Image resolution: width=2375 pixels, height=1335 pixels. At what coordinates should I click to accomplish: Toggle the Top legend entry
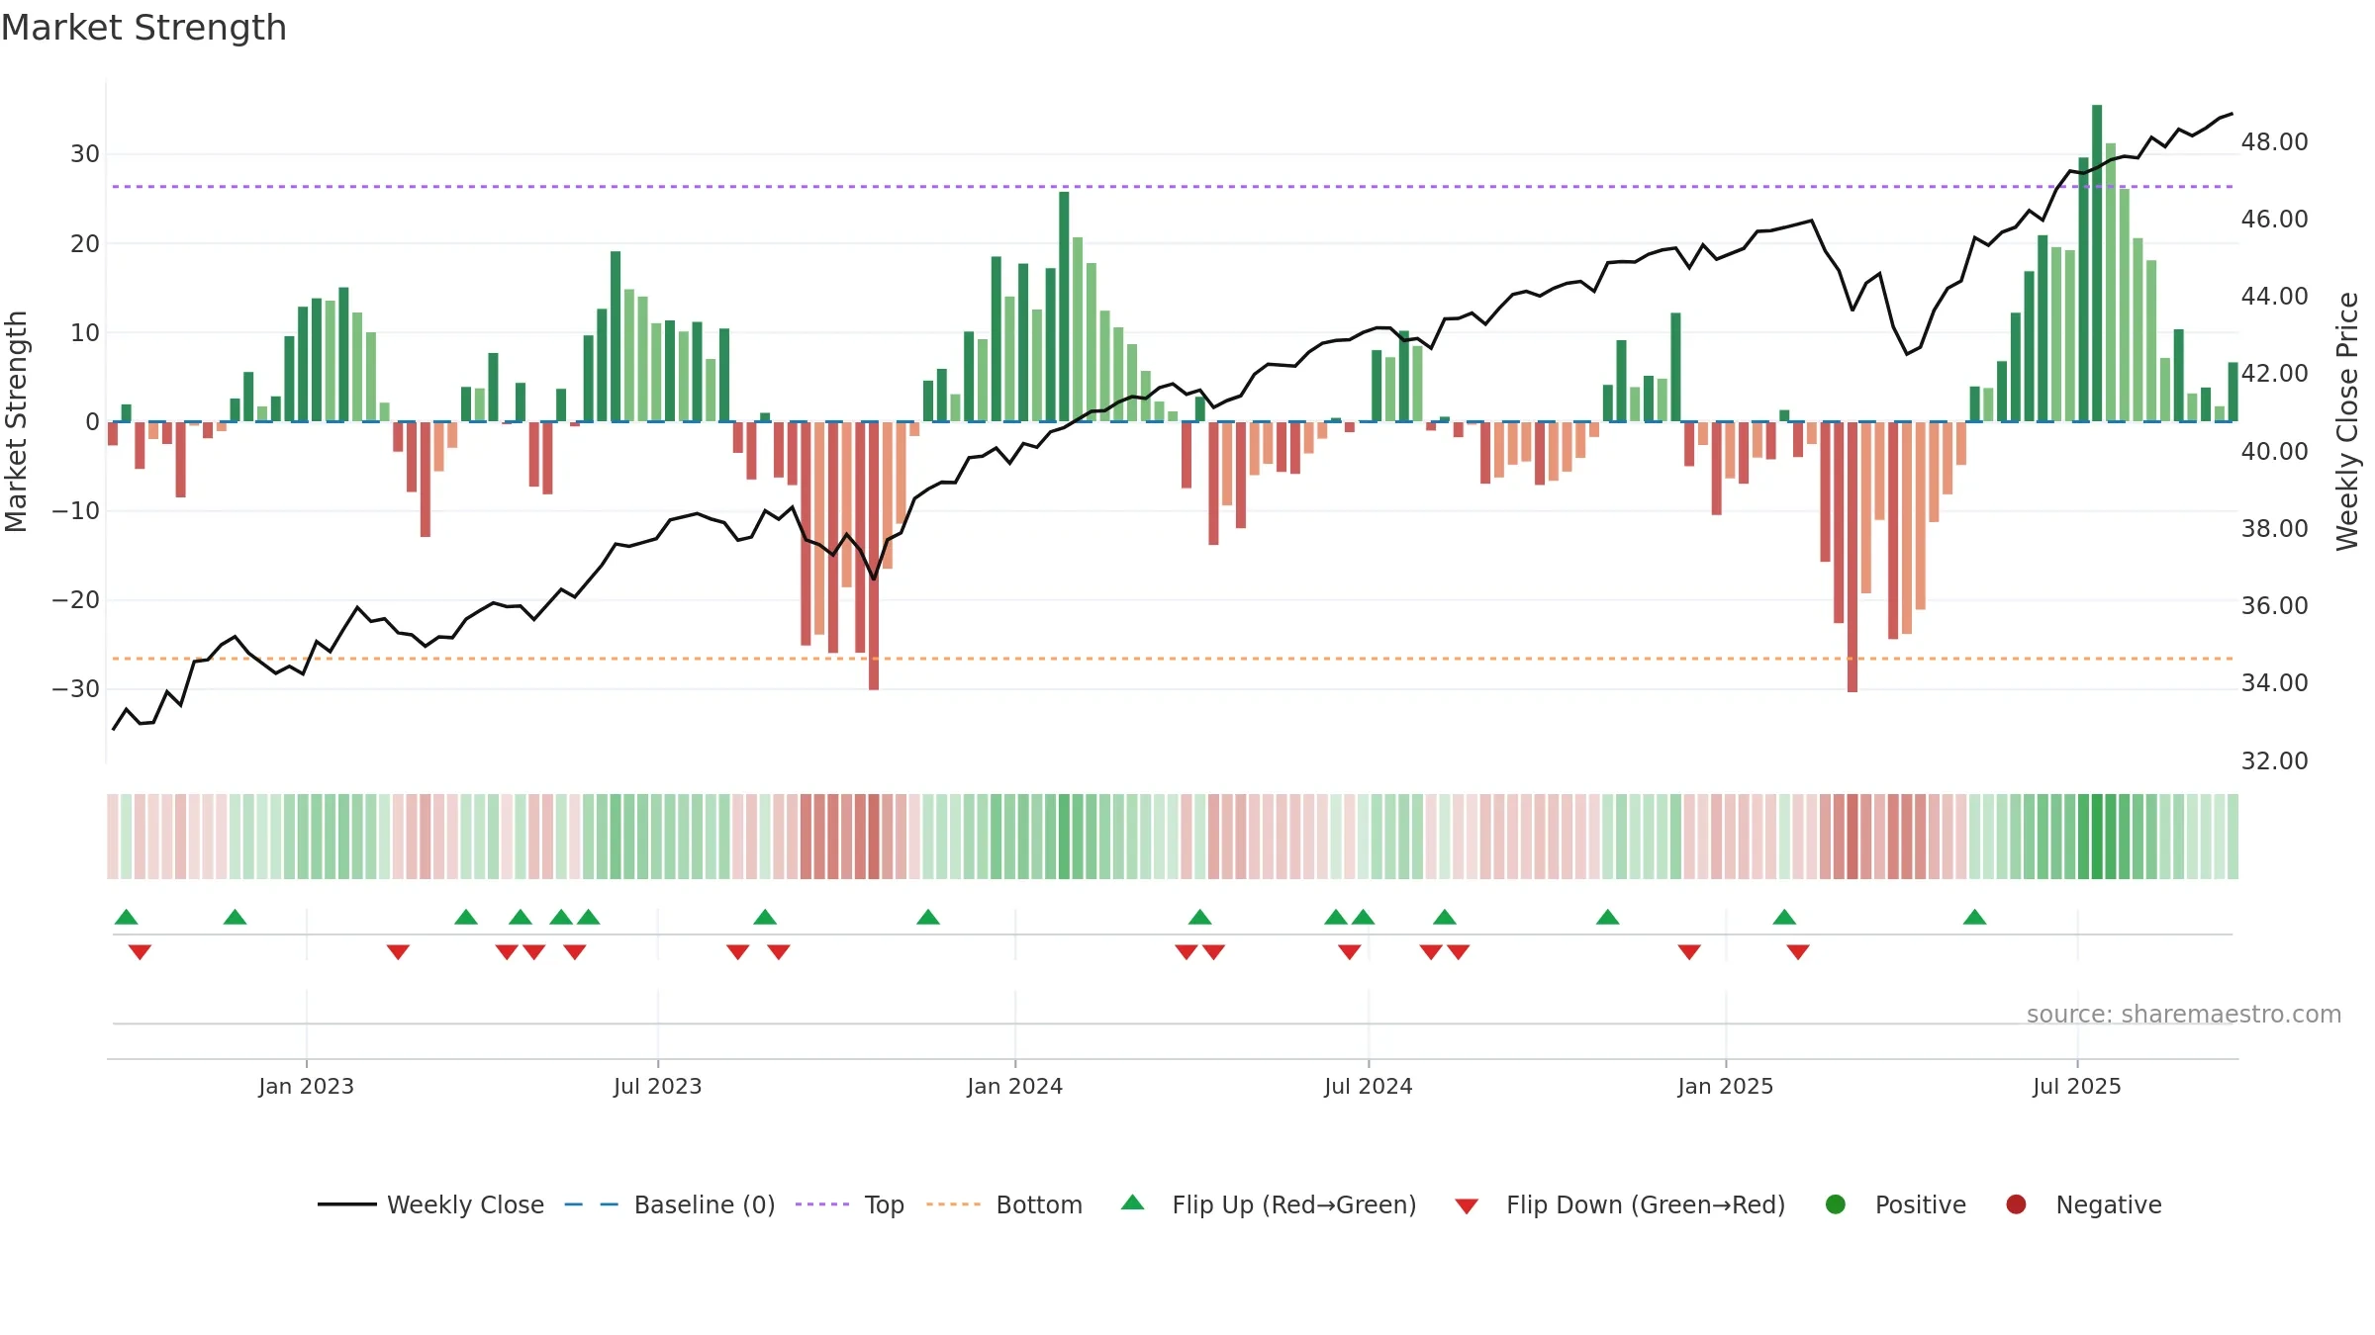pos(850,1204)
